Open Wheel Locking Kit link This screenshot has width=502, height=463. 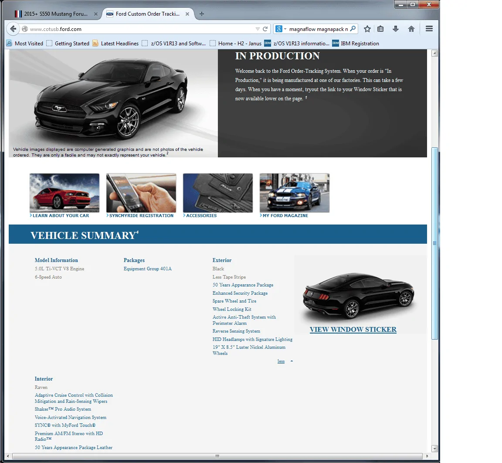click(x=232, y=309)
